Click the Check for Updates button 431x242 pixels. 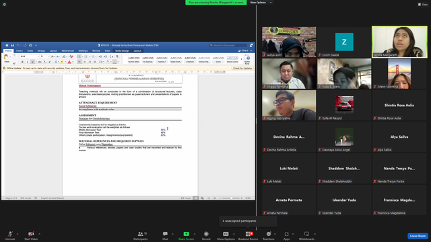[242, 68]
